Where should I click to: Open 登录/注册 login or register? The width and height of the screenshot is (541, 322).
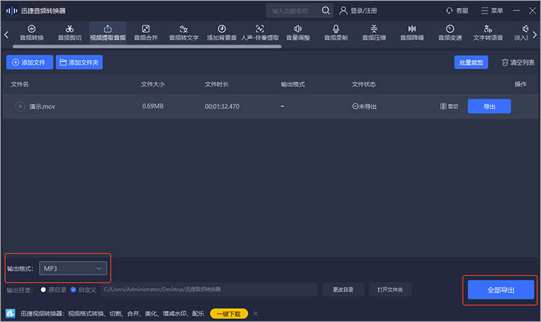pos(358,11)
